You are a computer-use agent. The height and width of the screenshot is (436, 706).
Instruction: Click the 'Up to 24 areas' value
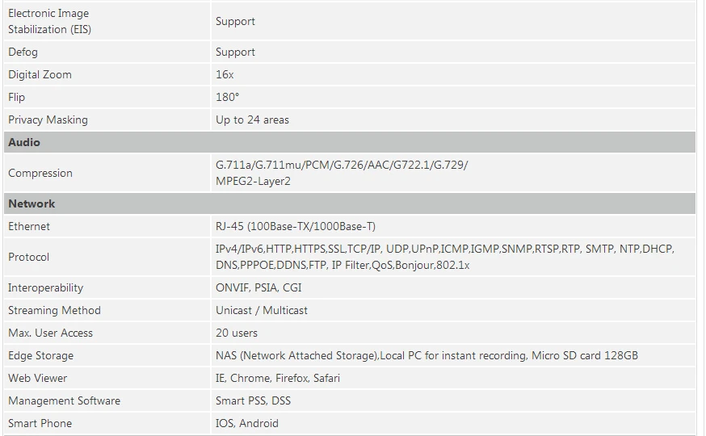[252, 119]
